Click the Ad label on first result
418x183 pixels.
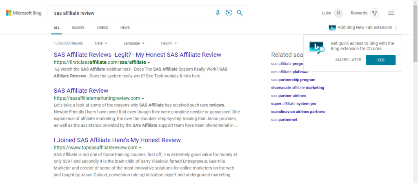pyautogui.click(x=56, y=69)
